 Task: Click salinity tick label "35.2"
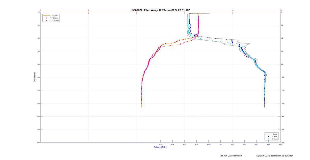(x=244, y=145)
